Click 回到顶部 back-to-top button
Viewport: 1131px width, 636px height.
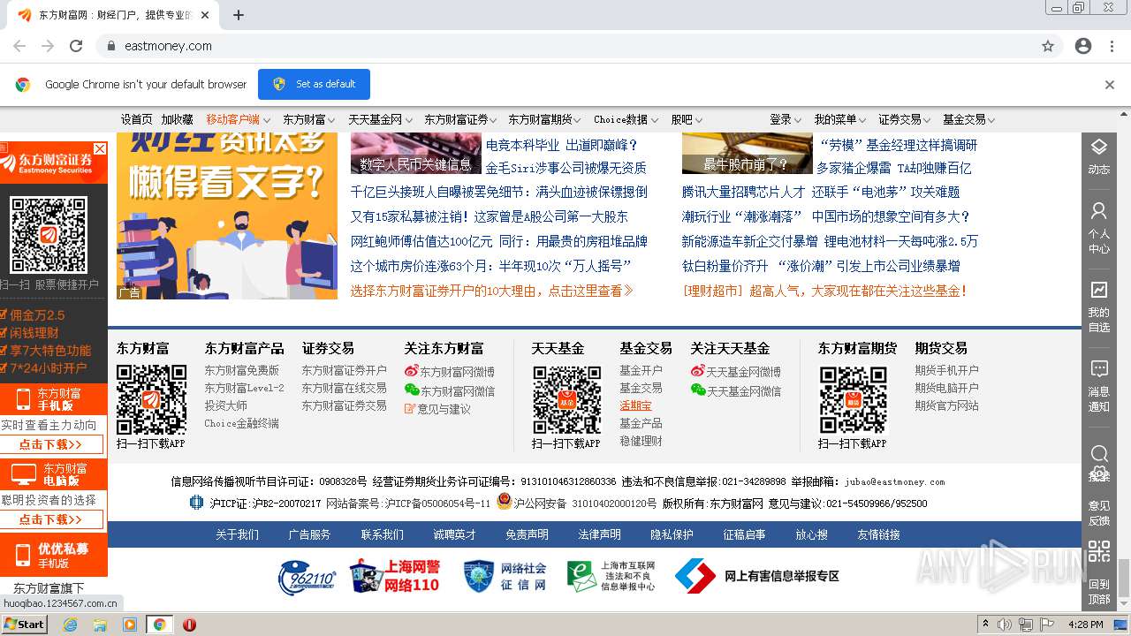pos(1098,591)
